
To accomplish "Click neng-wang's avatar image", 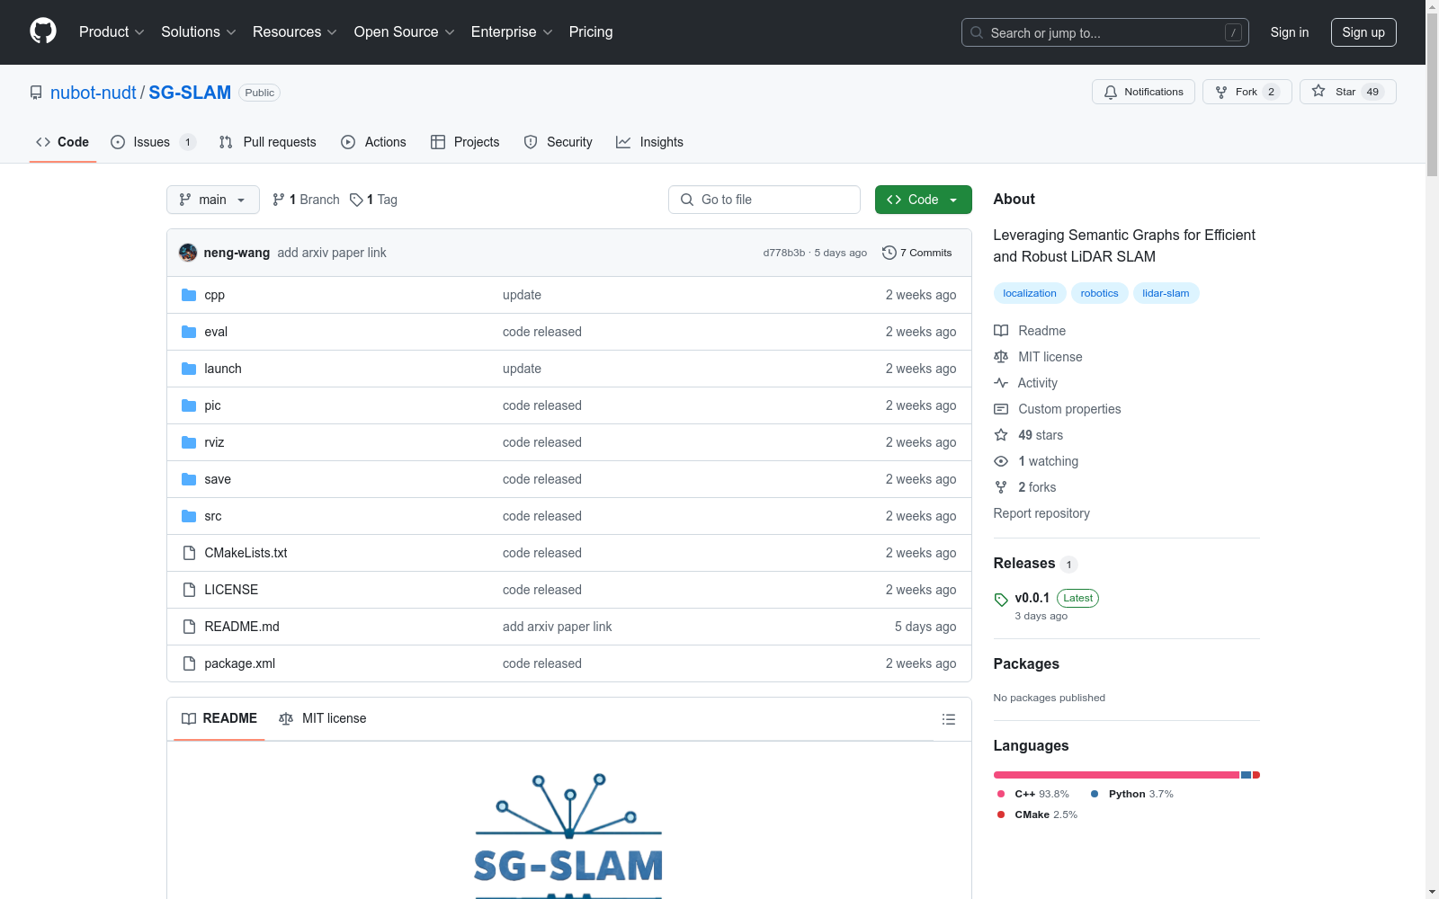I will pyautogui.click(x=188, y=253).
